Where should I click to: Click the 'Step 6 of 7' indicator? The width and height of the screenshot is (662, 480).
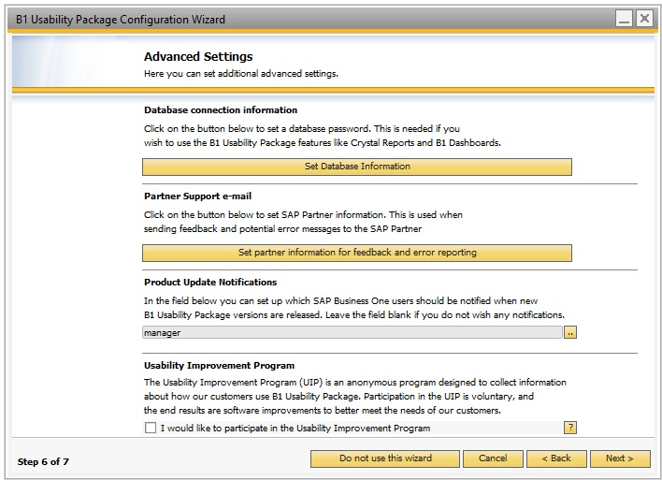coord(43,462)
